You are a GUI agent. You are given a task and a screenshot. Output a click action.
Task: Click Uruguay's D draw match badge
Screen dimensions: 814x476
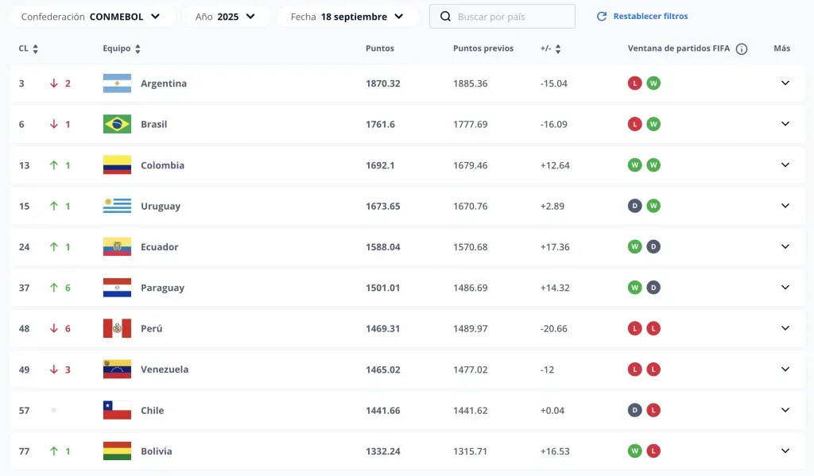634,206
